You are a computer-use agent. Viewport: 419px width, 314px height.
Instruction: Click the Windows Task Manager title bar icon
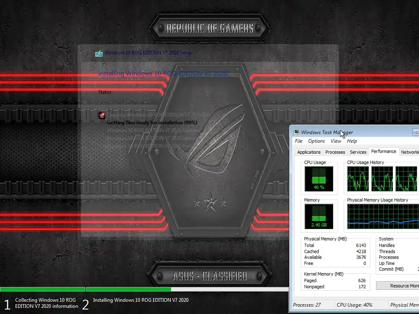coord(296,132)
